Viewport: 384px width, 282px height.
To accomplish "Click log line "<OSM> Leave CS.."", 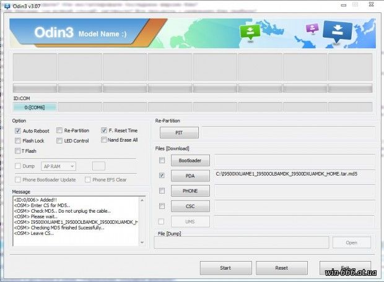I will tap(34, 233).
